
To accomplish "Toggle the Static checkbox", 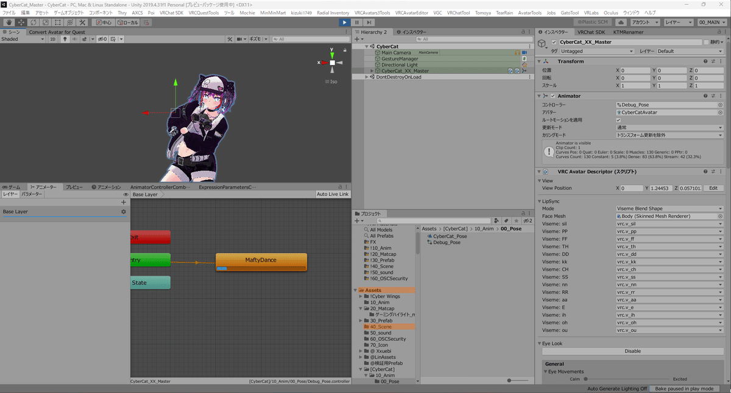I will 706,42.
